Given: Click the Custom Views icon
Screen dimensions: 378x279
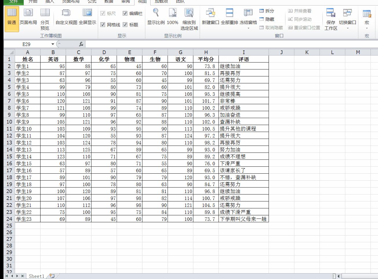Looking at the screenshot, I should coord(66,13).
